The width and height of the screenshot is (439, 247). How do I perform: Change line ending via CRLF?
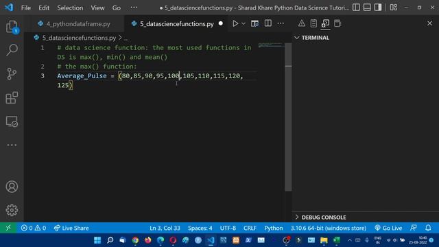pyautogui.click(x=250, y=228)
